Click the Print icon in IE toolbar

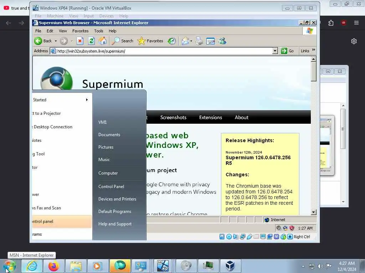tap(199, 41)
